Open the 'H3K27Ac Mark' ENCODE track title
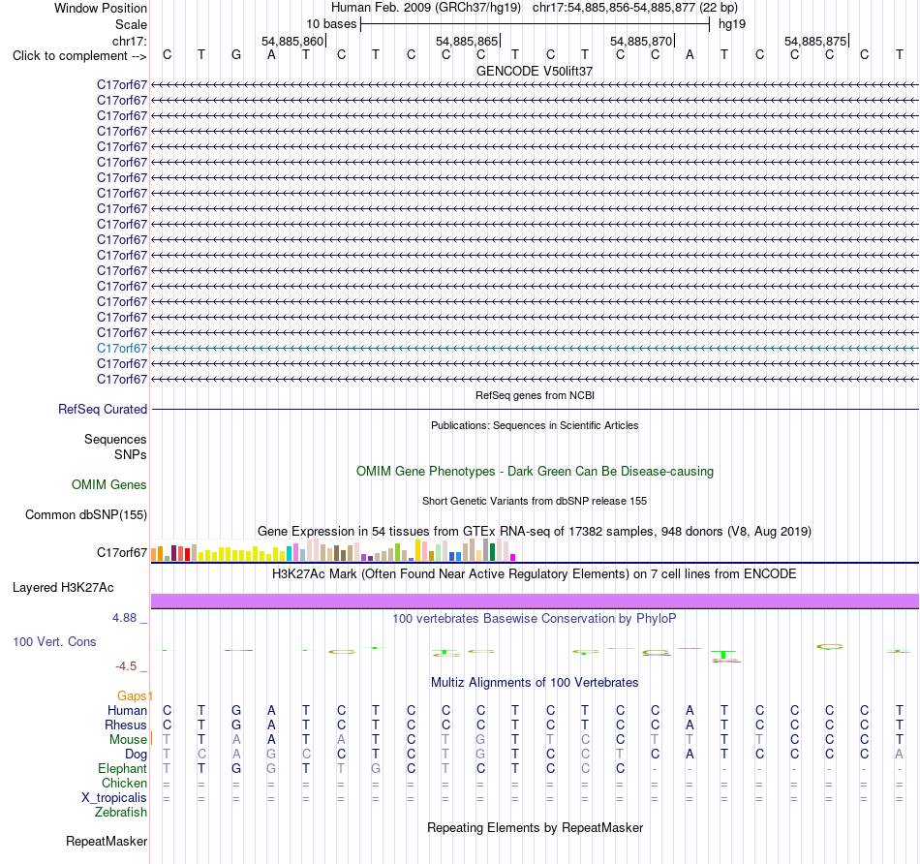Image resolution: width=920 pixels, height=864 pixels. 535,574
